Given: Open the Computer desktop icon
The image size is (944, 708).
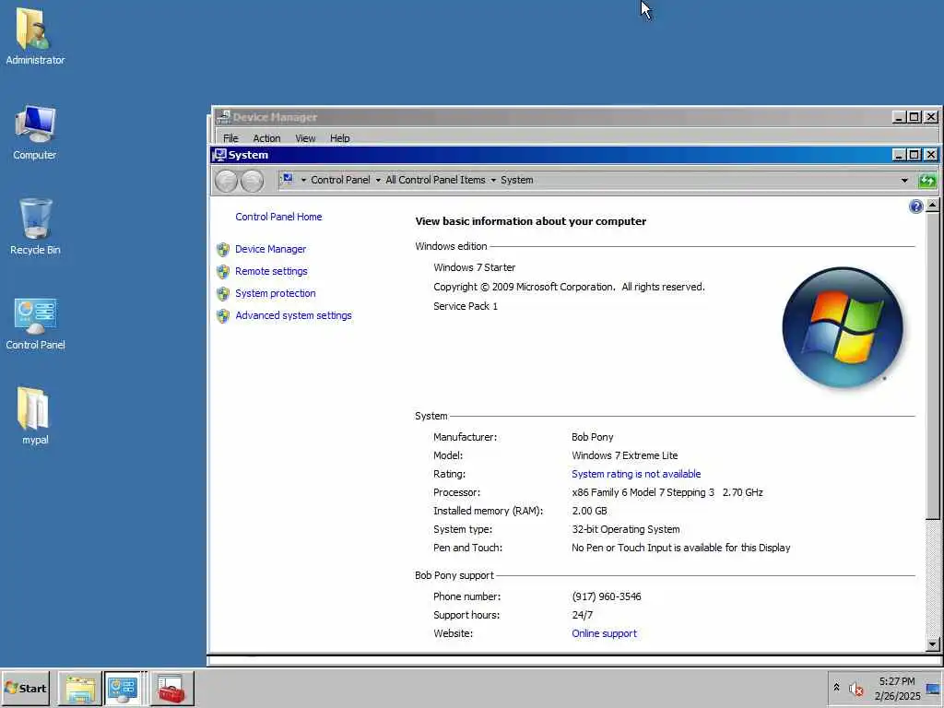Looking at the screenshot, I should point(34,133).
